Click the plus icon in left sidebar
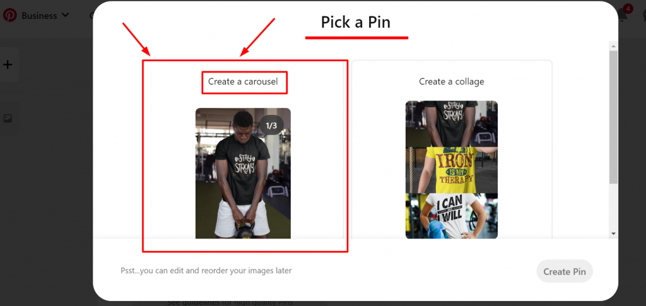 (8, 64)
